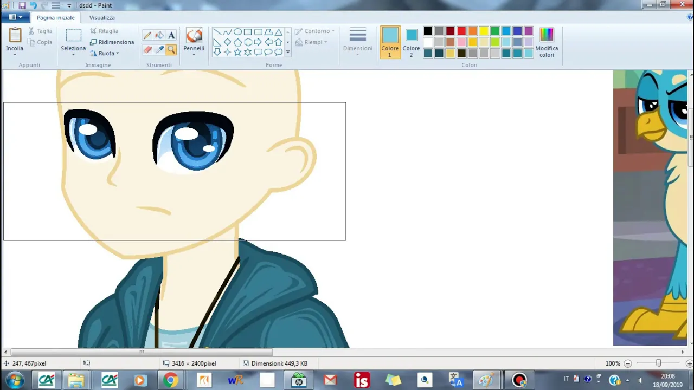Image resolution: width=694 pixels, height=390 pixels.
Task: Open the Paint file menu button
Action: tap(15, 17)
